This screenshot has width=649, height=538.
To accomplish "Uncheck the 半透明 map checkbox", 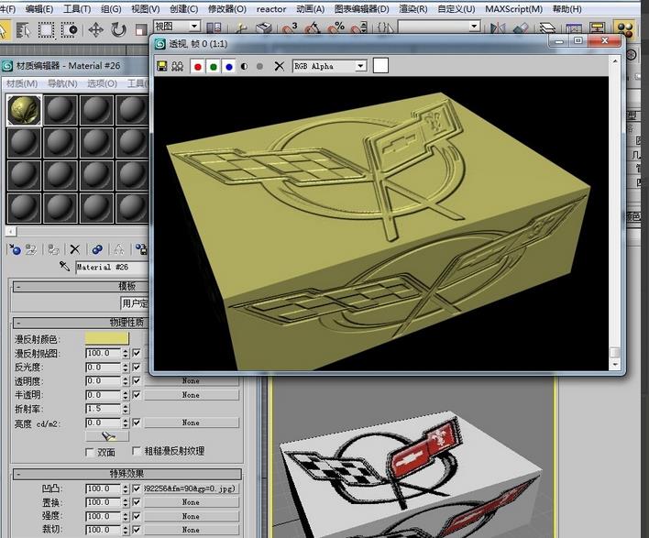I will [137, 395].
